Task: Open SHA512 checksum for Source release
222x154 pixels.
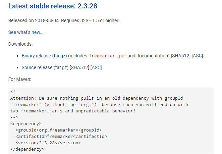Action: pos(79,67)
